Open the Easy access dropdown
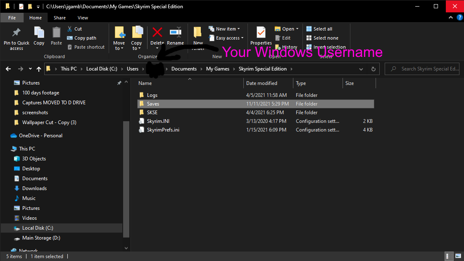 pyautogui.click(x=226, y=38)
